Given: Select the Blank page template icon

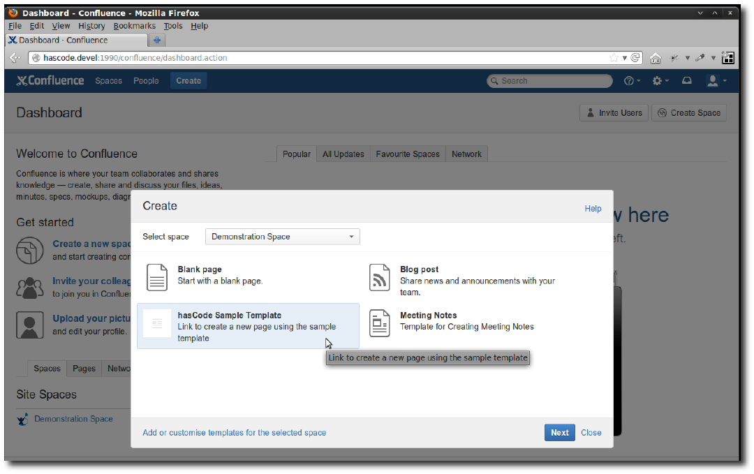Looking at the screenshot, I should pyautogui.click(x=157, y=277).
